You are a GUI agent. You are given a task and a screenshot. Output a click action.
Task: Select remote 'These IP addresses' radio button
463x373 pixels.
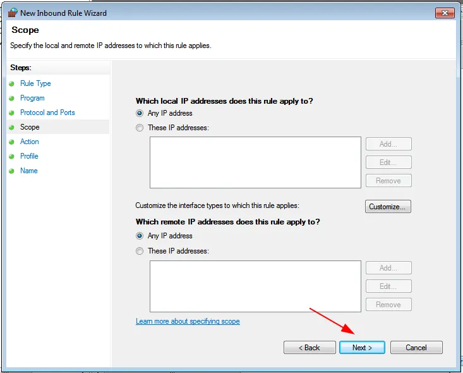[x=140, y=251]
